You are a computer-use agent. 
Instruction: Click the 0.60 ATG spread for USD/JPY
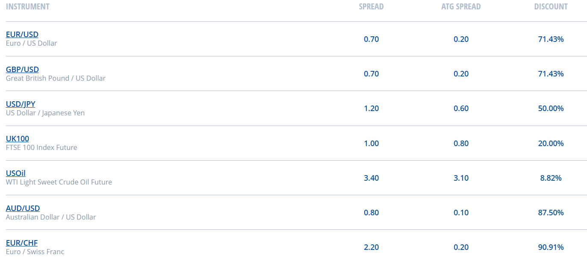461,109
